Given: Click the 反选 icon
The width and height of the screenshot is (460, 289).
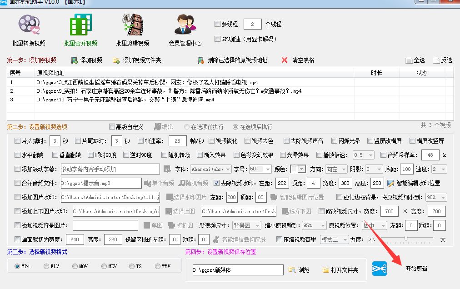Looking at the screenshot, I should pos(436,60).
